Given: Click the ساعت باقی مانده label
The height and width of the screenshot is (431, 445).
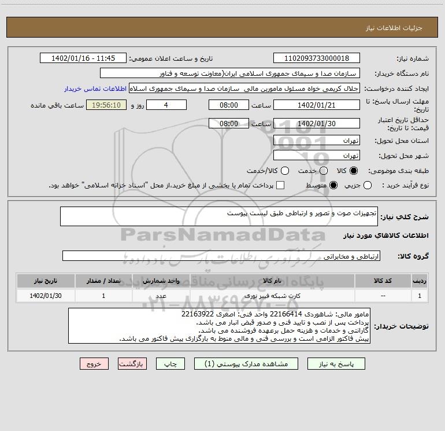Looking at the screenshot, I should [x=57, y=105].
